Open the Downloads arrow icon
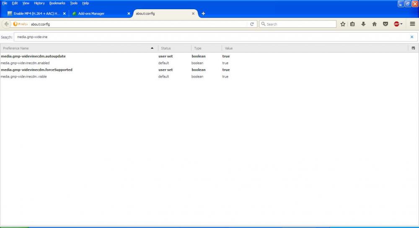The width and height of the screenshot is (419, 228). [363, 24]
